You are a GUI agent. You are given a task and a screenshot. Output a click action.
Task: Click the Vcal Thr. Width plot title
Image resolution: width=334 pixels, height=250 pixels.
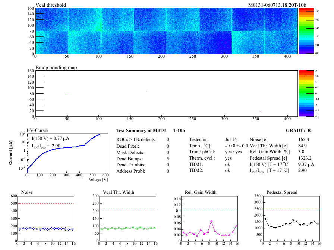118,192
